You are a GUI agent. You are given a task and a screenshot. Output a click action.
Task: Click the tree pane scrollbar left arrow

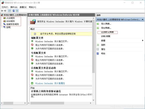pos(2,103)
